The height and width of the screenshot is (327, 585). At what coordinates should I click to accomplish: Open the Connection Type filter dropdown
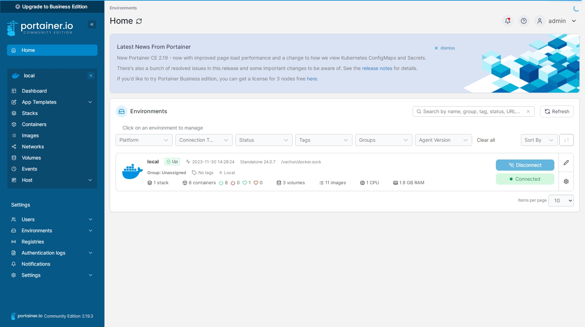pos(204,140)
